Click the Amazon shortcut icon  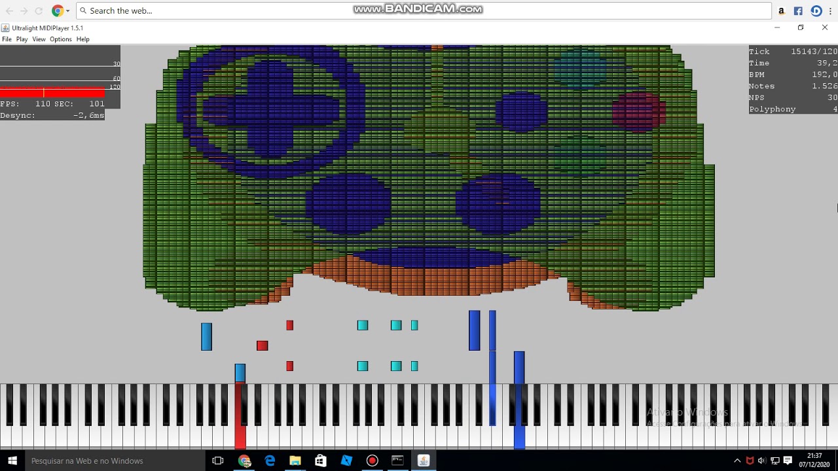(x=781, y=10)
